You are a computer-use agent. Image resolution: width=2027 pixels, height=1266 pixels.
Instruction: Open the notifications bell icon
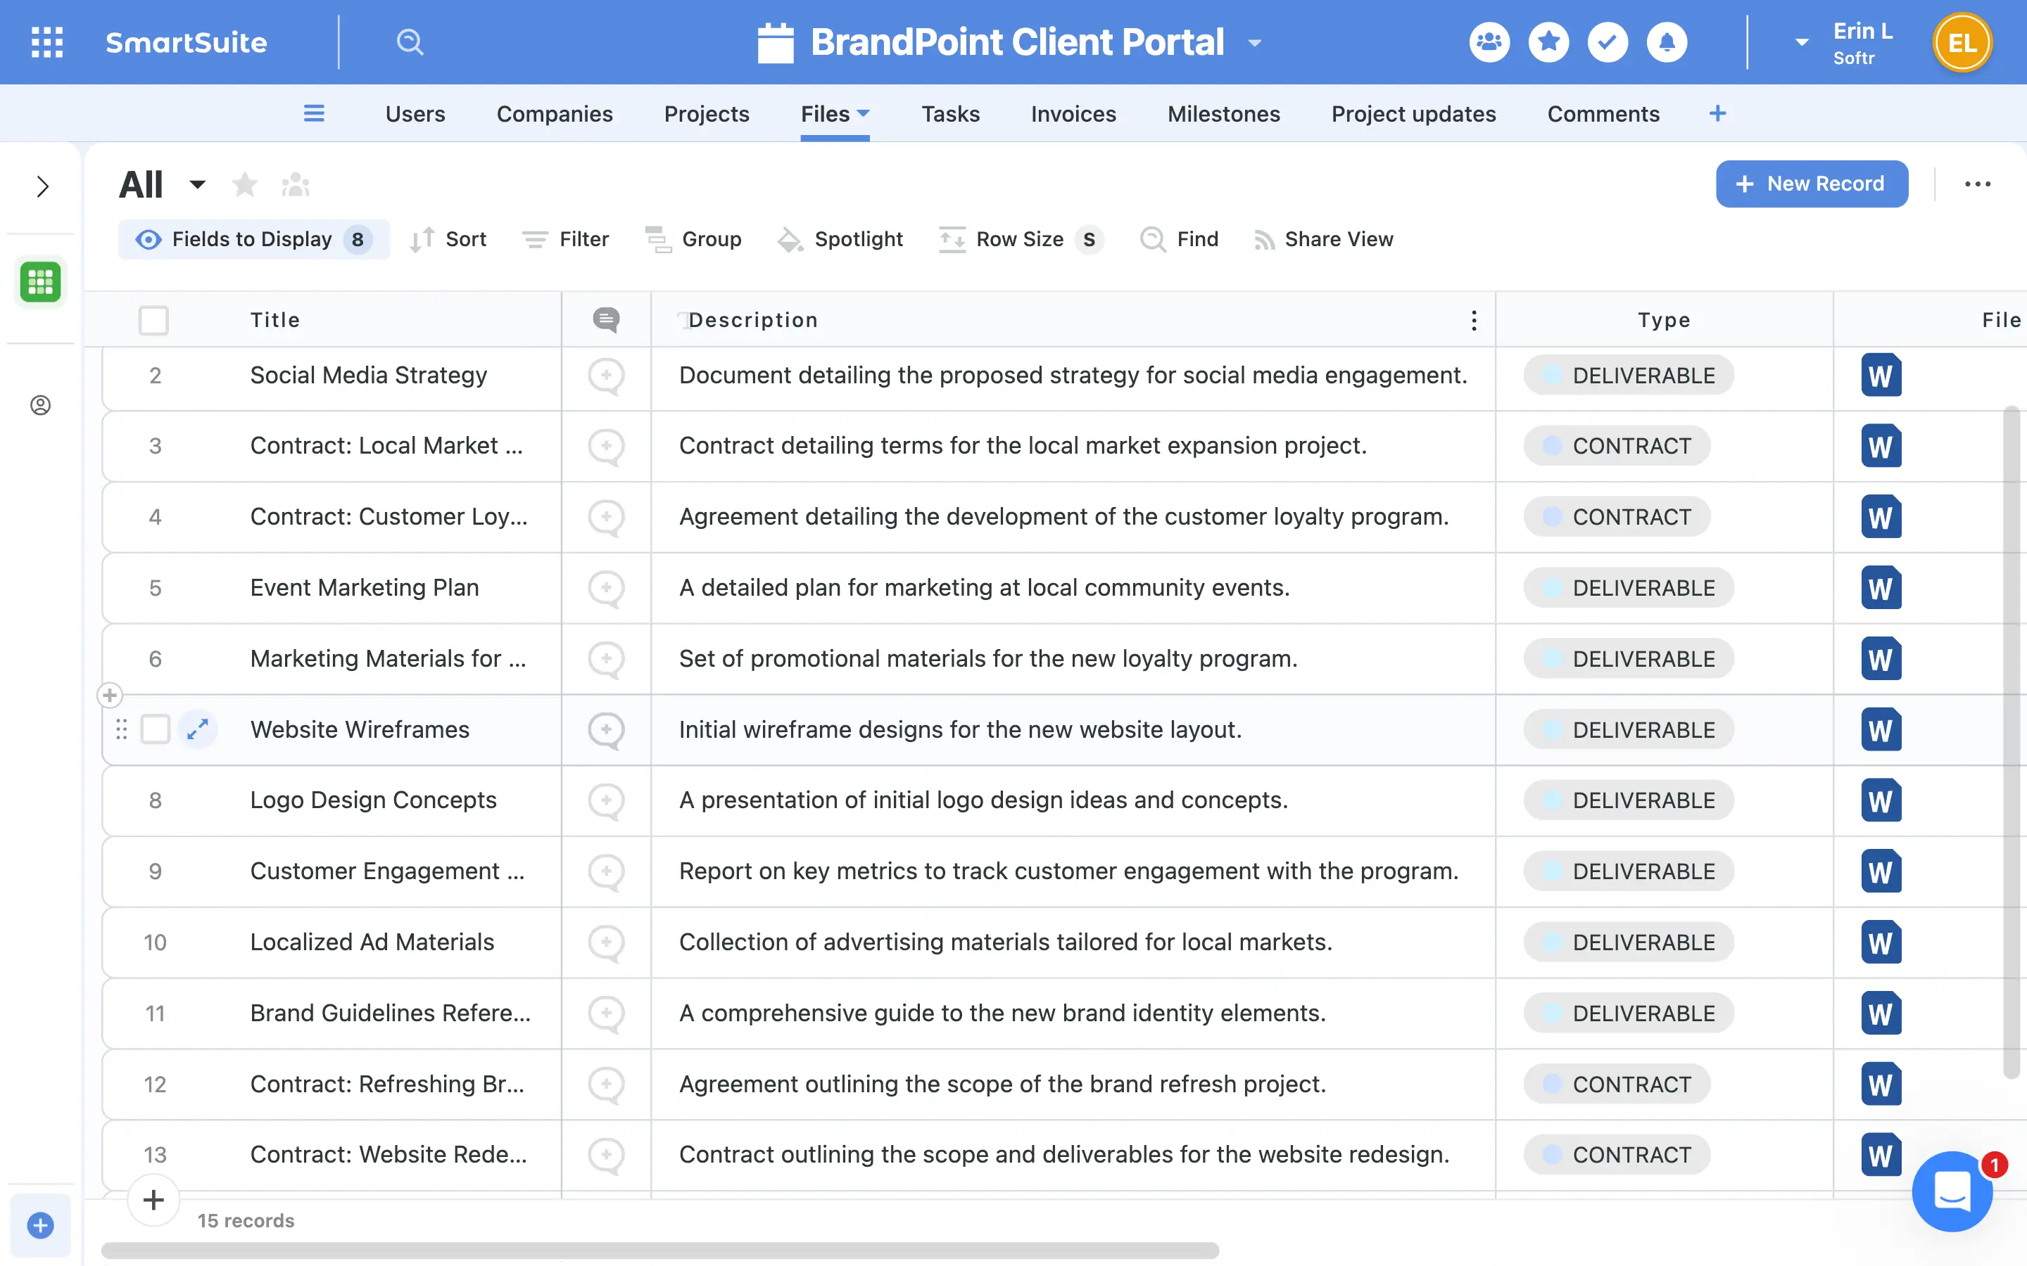coord(1666,42)
